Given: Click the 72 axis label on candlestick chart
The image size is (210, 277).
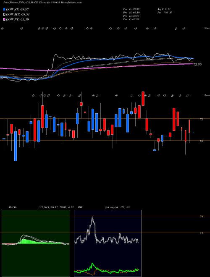Looking at the screenshot, I should pyautogui.click(x=201, y=120).
